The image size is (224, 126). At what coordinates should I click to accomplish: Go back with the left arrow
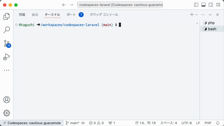[64, 5]
